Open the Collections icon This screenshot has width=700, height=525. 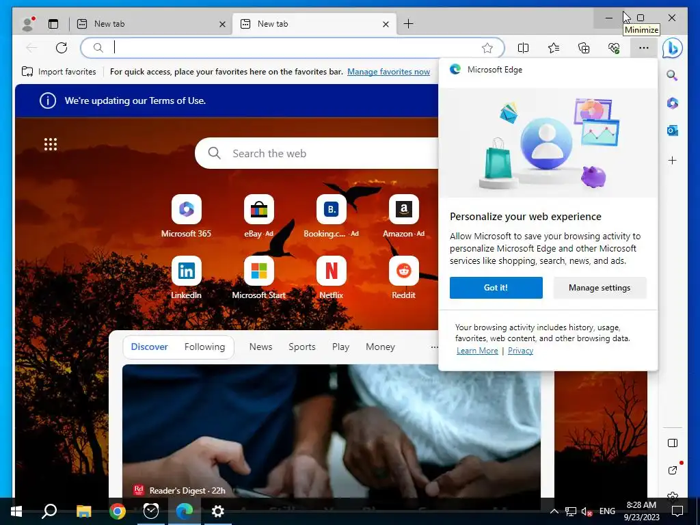tap(584, 48)
